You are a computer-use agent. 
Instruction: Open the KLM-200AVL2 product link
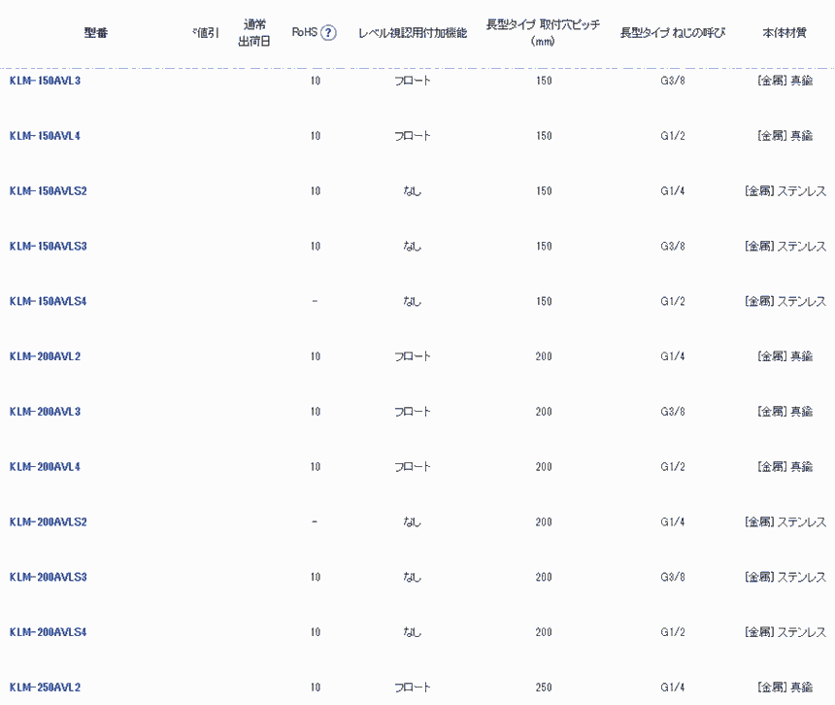coord(45,356)
